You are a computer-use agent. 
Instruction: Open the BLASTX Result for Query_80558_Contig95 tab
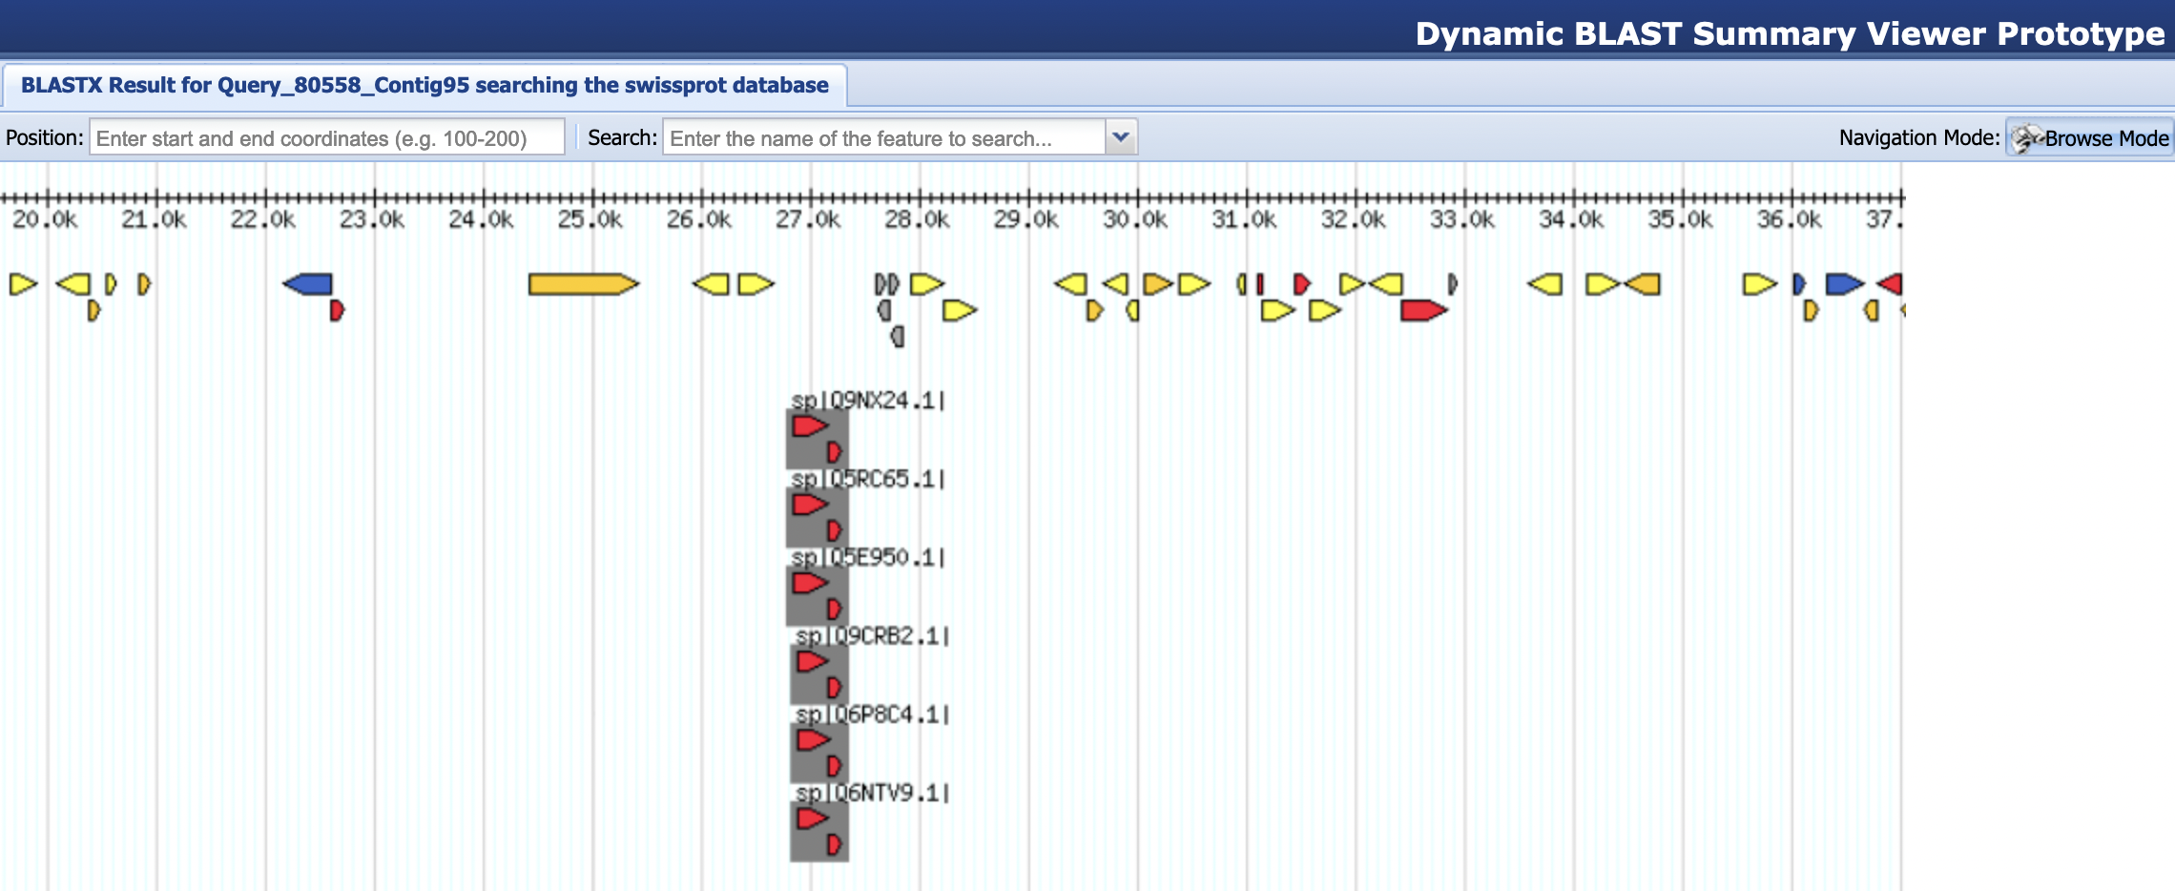pyautogui.click(x=425, y=86)
